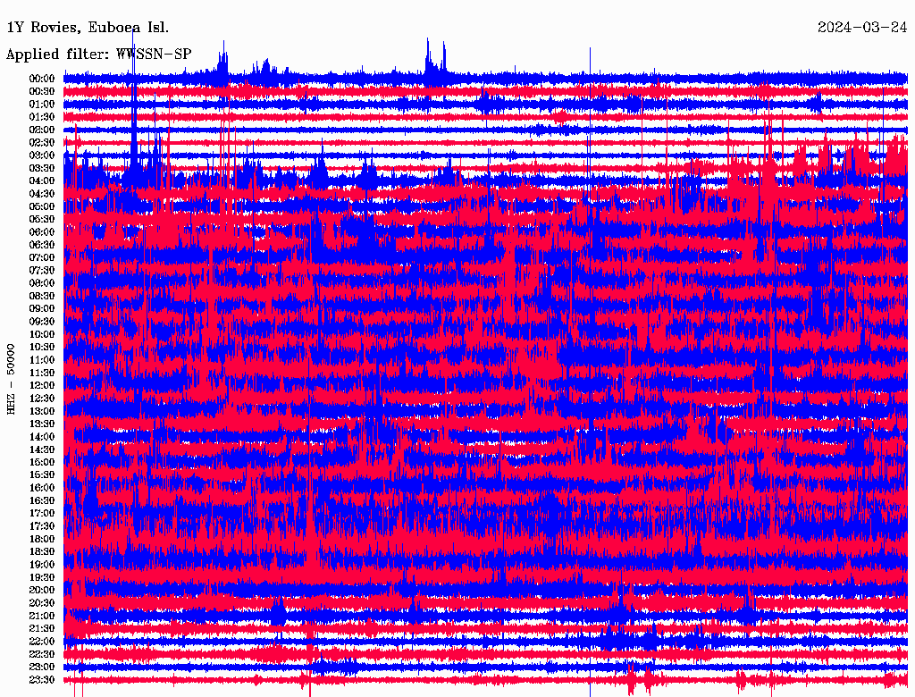Select the 06:00 time label
Image resolution: width=915 pixels, height=697 pixels.
(42, 232)
